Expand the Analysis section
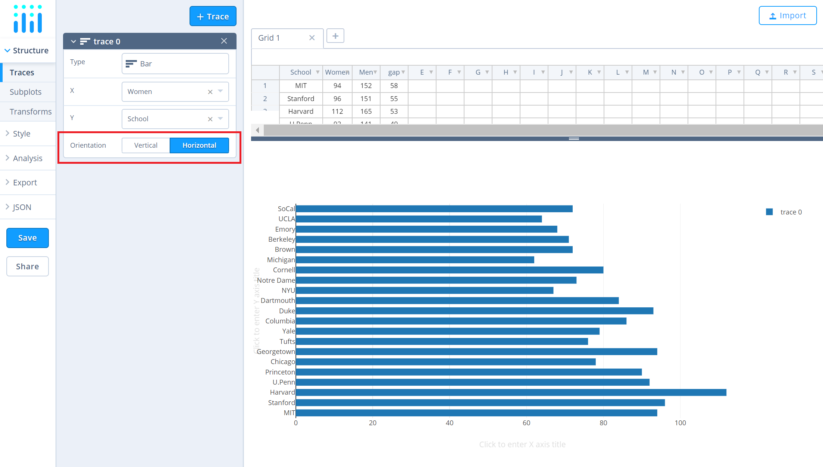823x467 pixels. click(28, 158)
